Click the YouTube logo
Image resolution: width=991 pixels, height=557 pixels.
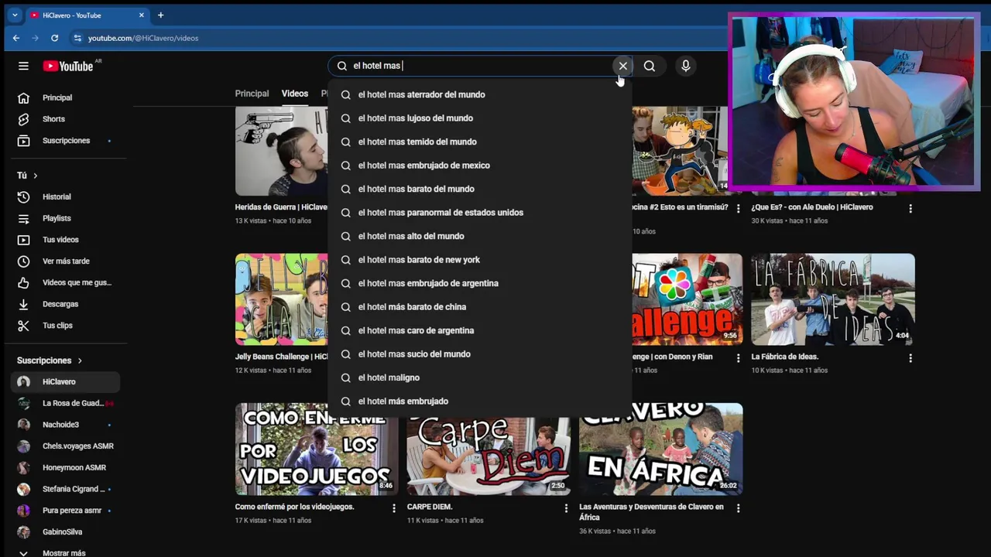click(x=68, y=66)
